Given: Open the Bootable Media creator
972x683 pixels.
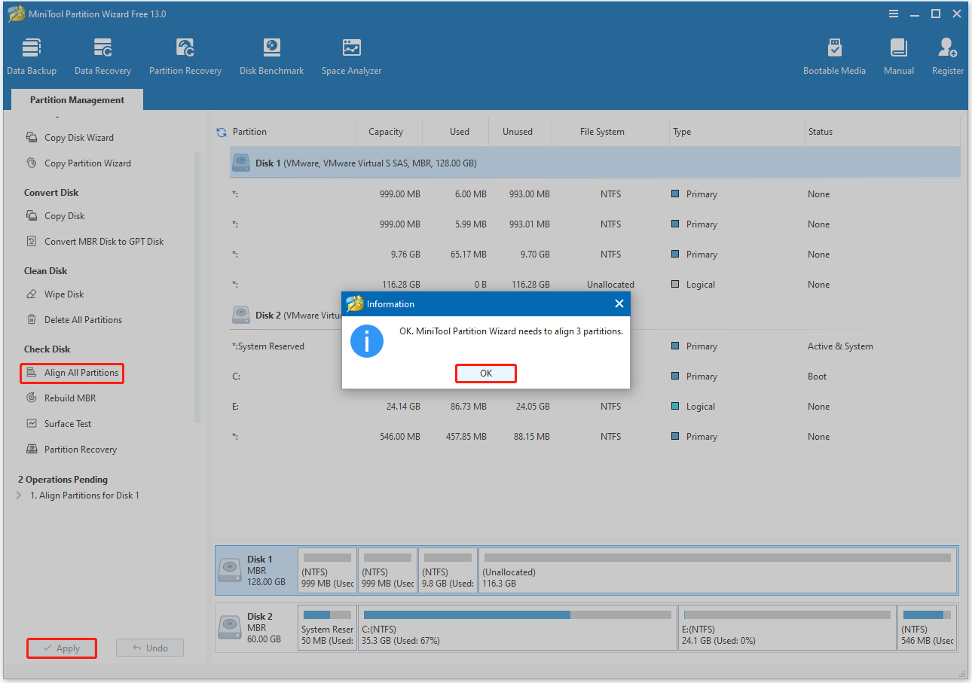Looking at the screenshot, I should (834, 53).
